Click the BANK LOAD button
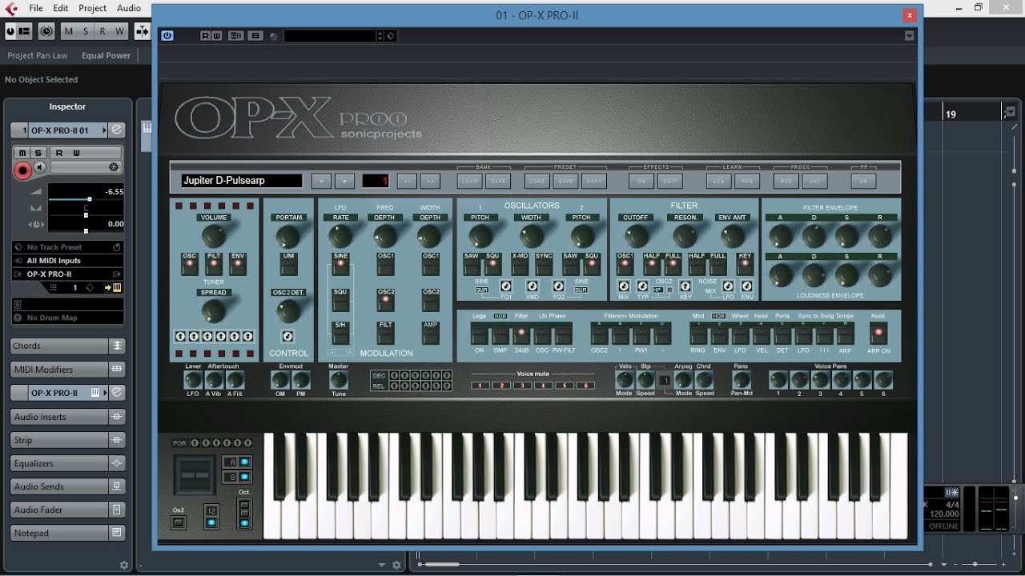Image resolution: width=1025 pixels, height=576 pixels. [x=469, y=181]
